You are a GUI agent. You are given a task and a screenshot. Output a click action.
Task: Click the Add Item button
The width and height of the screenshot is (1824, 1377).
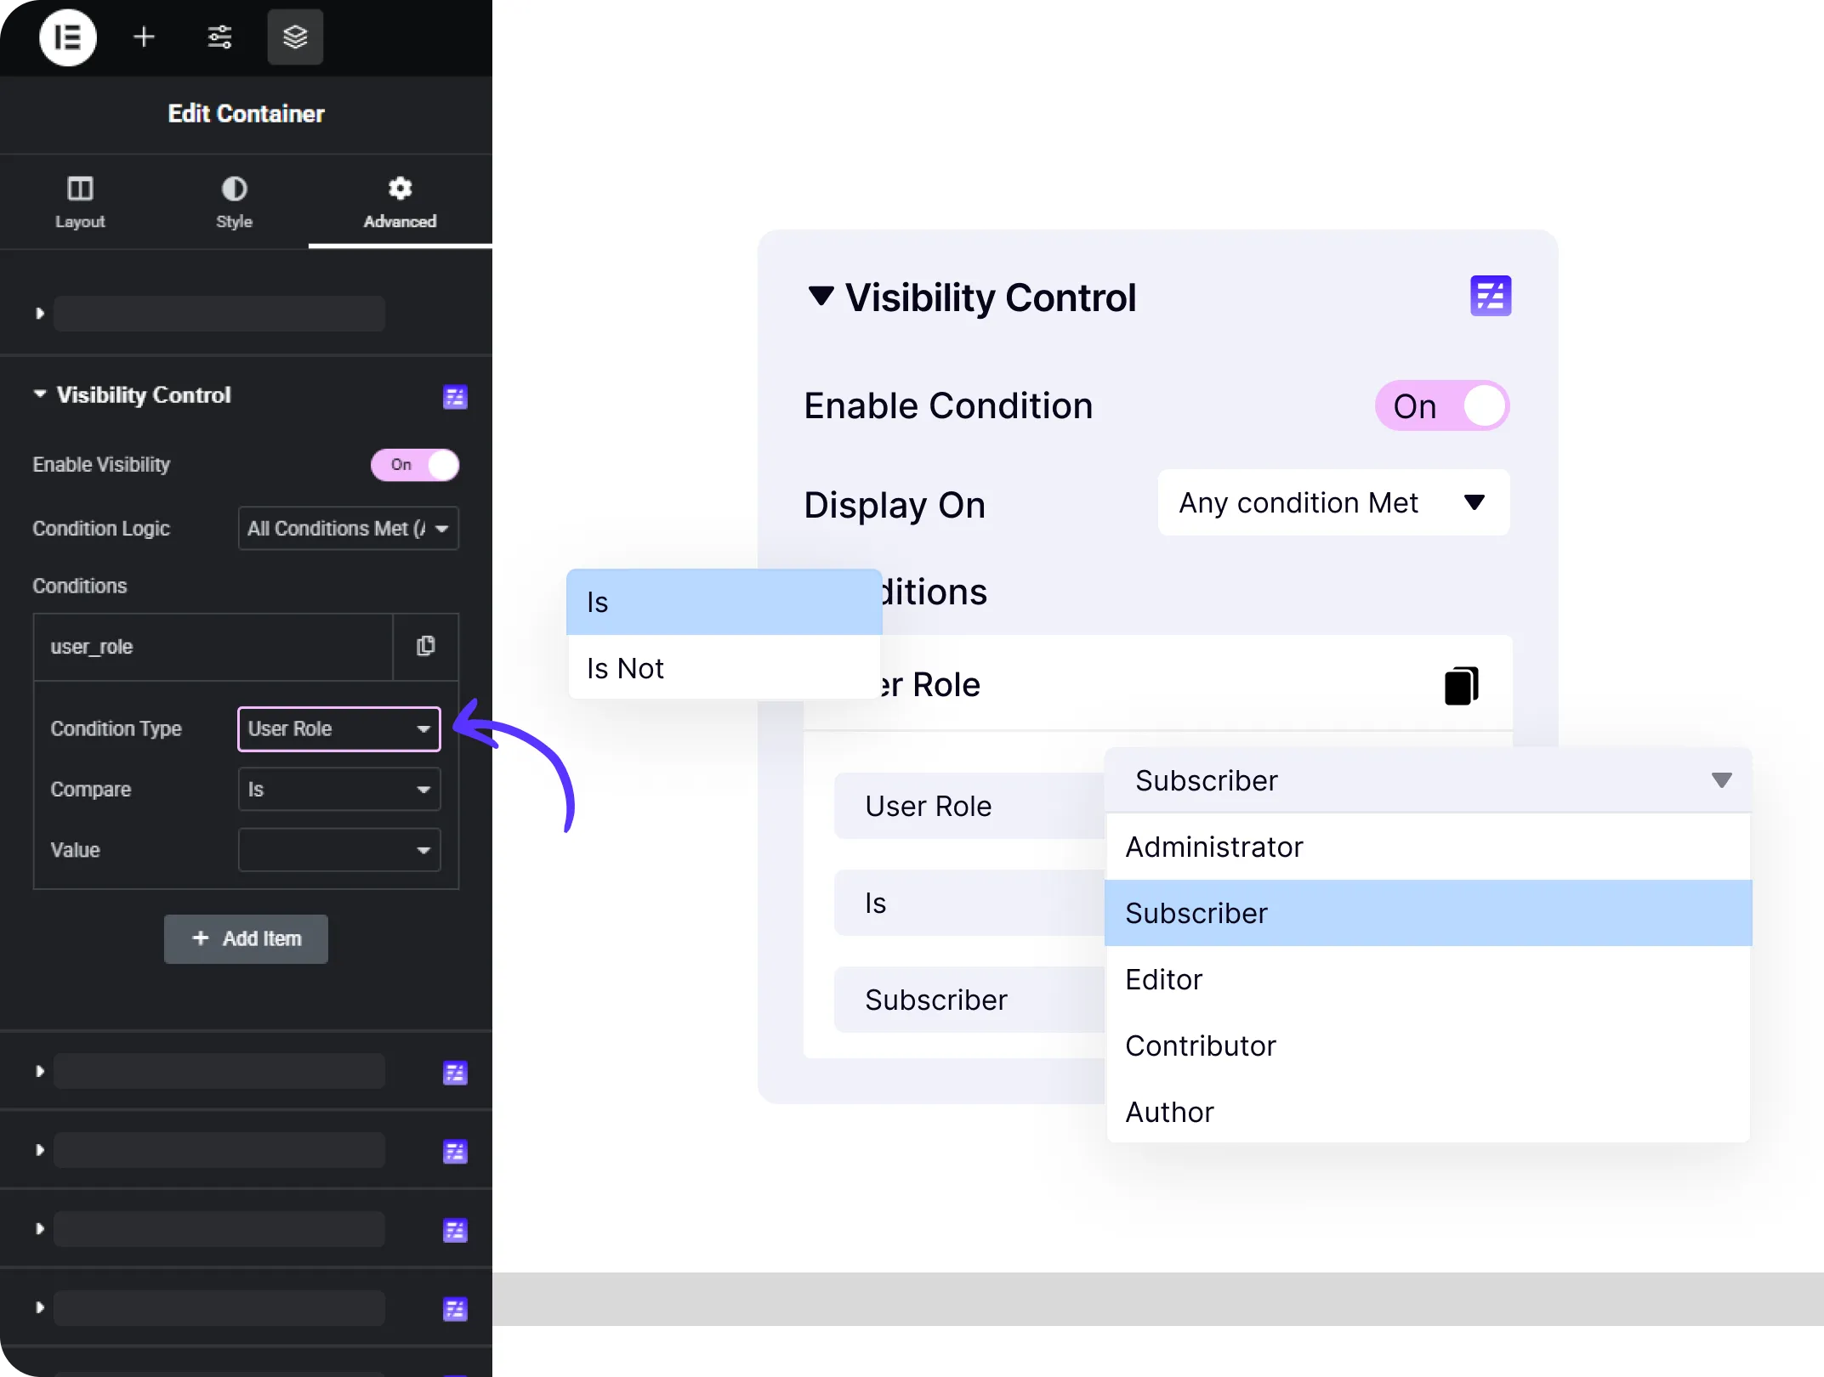pyautogui.click(x=246, y=939)
